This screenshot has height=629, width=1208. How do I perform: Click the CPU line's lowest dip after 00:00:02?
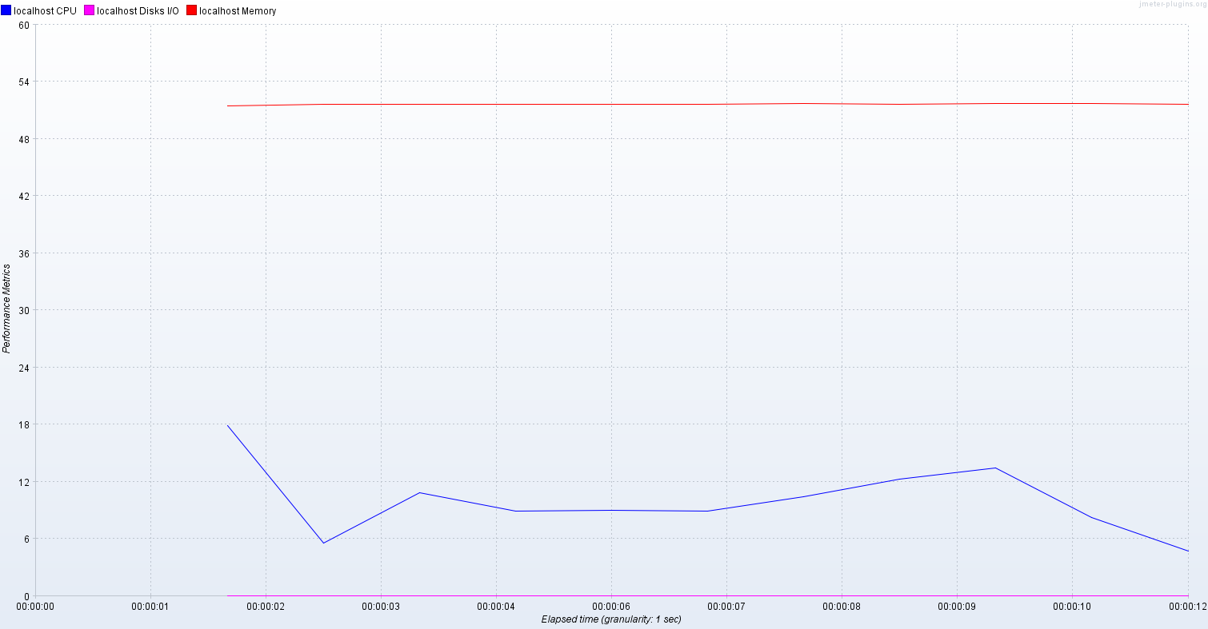tap(323, 543)
